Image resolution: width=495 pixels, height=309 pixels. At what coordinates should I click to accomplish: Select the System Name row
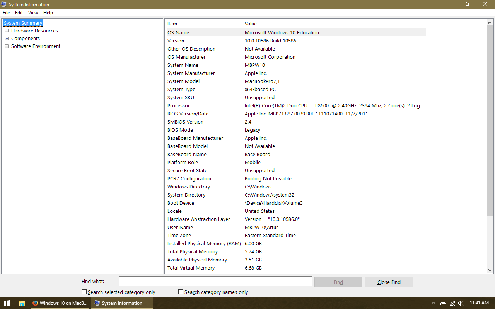[x=296, y=65]
